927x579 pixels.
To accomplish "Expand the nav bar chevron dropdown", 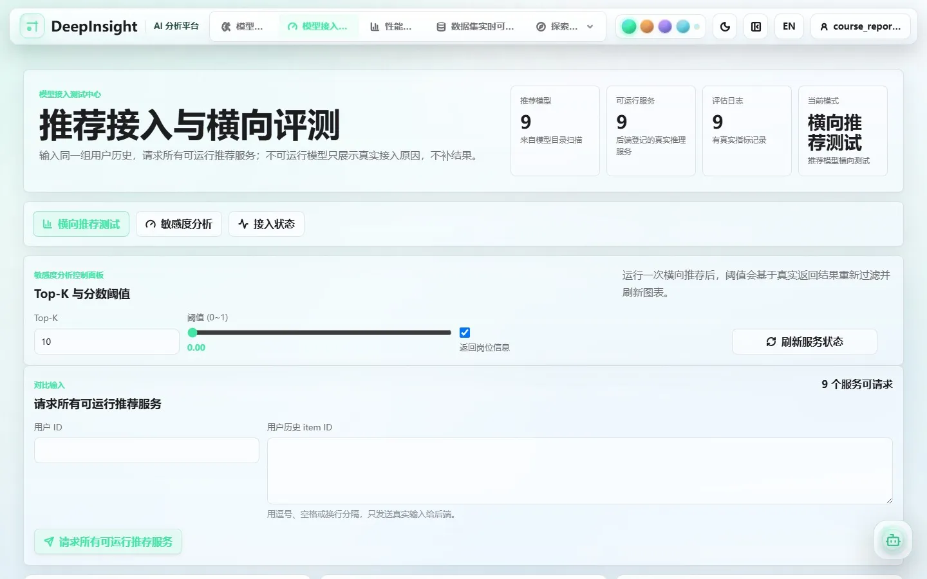I will point(590,26).
